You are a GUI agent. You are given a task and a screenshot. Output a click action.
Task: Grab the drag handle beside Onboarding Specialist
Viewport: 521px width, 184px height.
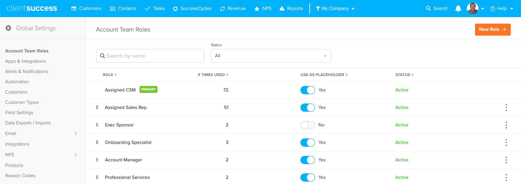point(97,142)
